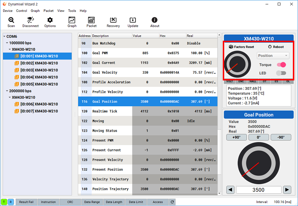The height and width of the screenshot is (206, 298).
Task: Toggle the LED switch on
Action: pos(281,73)
